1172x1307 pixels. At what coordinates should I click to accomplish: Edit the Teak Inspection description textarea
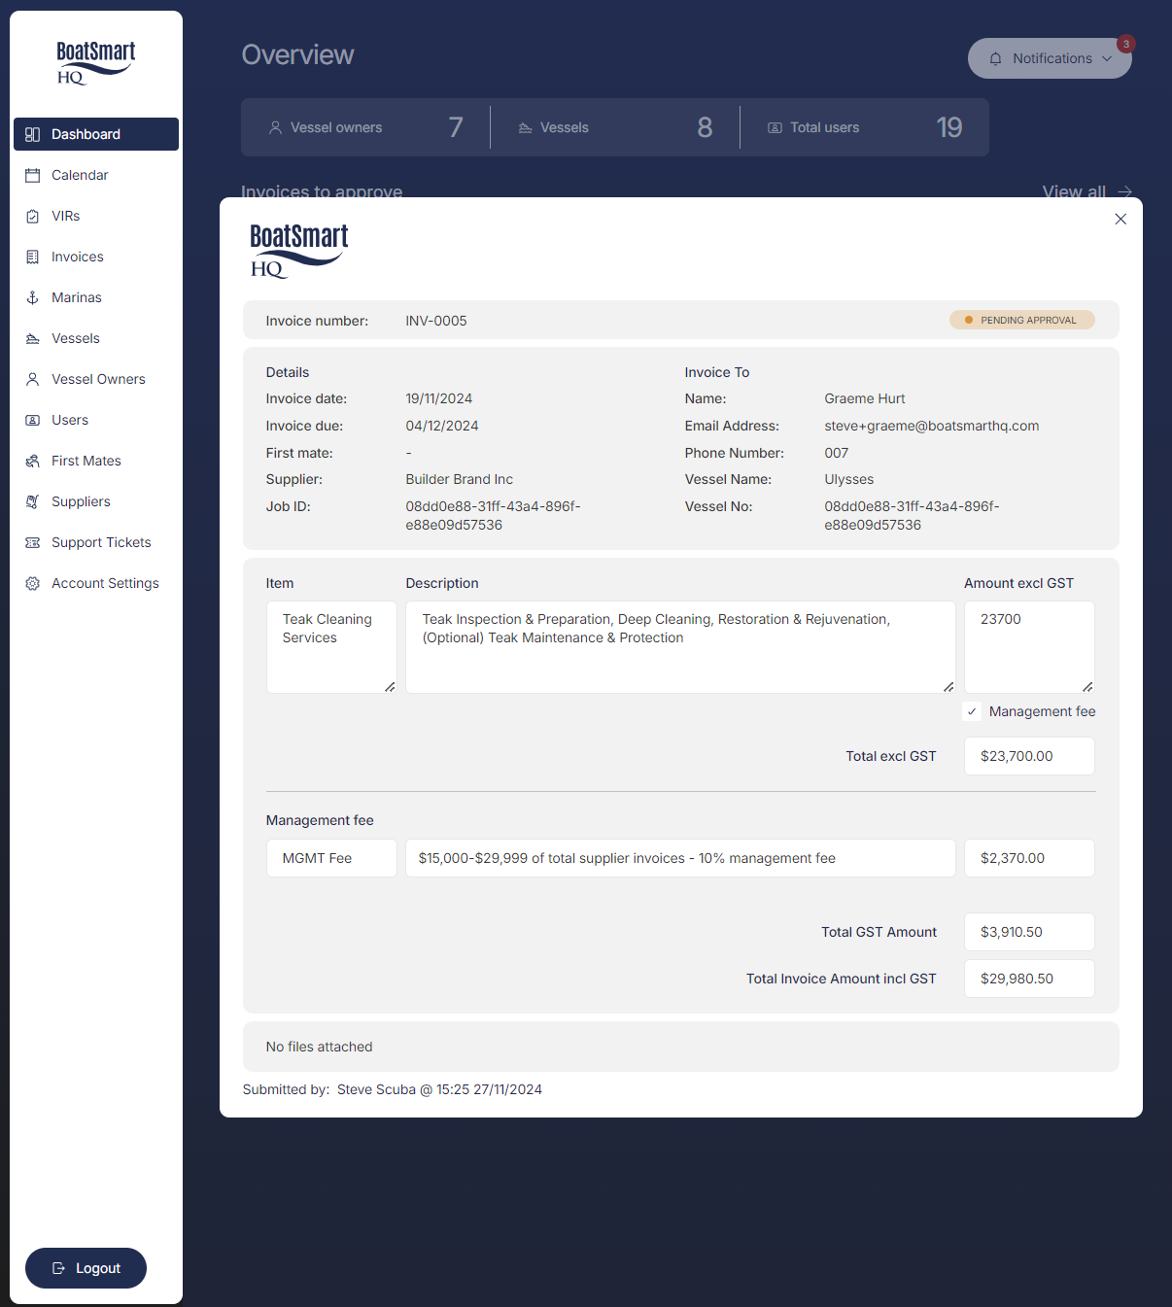tap(680, 647)
